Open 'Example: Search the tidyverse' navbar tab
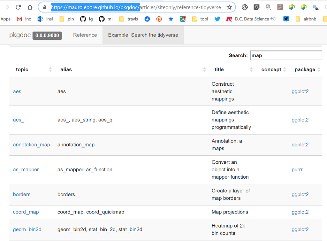Image resolution: width=327 pixels, height=241 pixels. click(143, 35)
